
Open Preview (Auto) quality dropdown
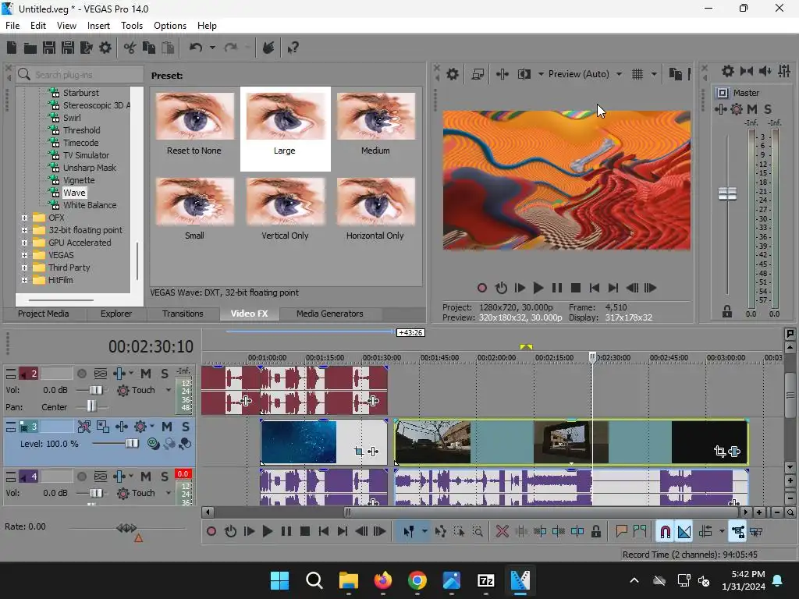click(619, 74)
